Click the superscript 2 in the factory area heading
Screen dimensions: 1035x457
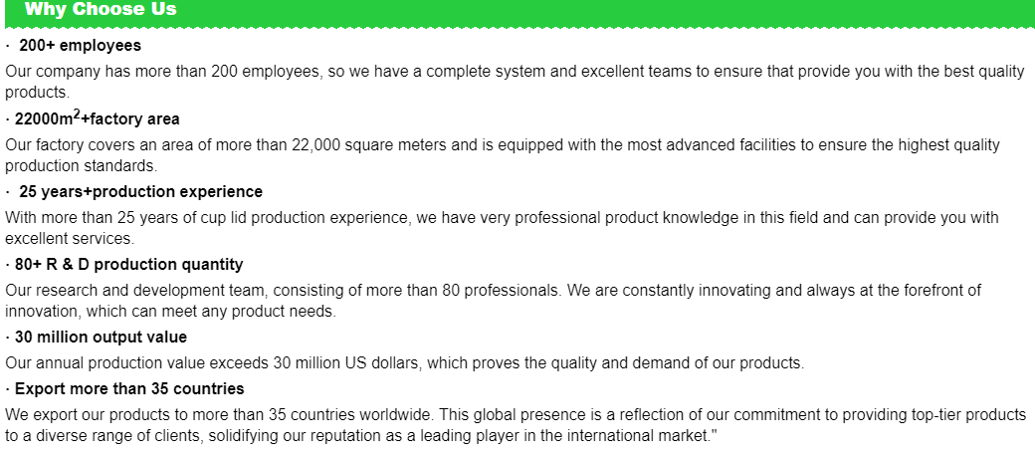click(x=77, y=114)
